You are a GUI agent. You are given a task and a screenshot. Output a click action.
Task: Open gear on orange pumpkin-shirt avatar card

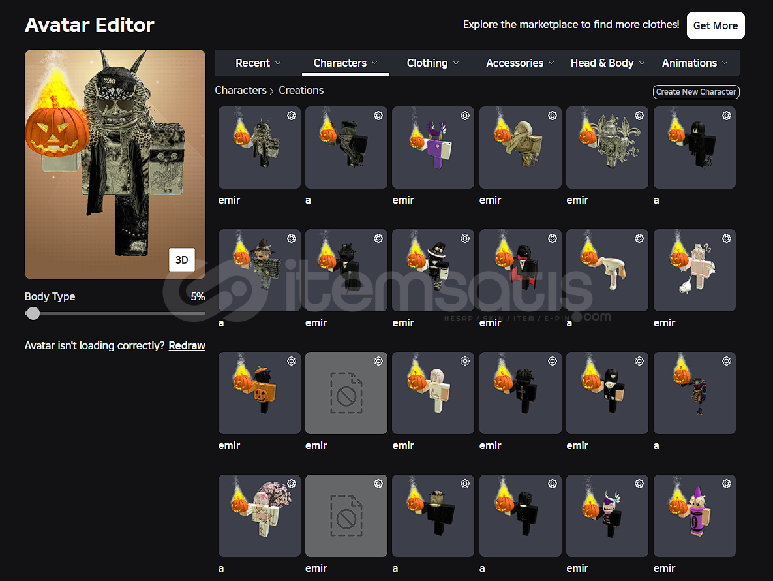(292, 362)
